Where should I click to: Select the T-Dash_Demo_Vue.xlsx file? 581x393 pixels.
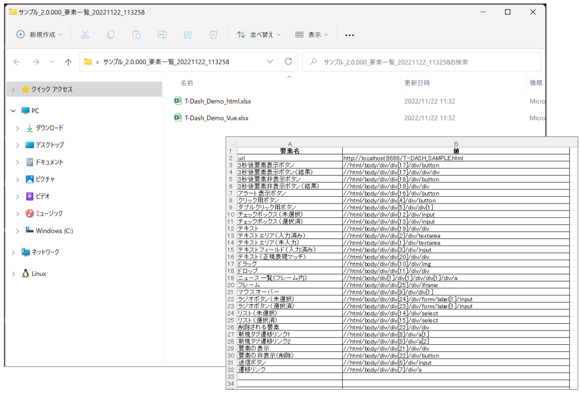pos(216,118)
